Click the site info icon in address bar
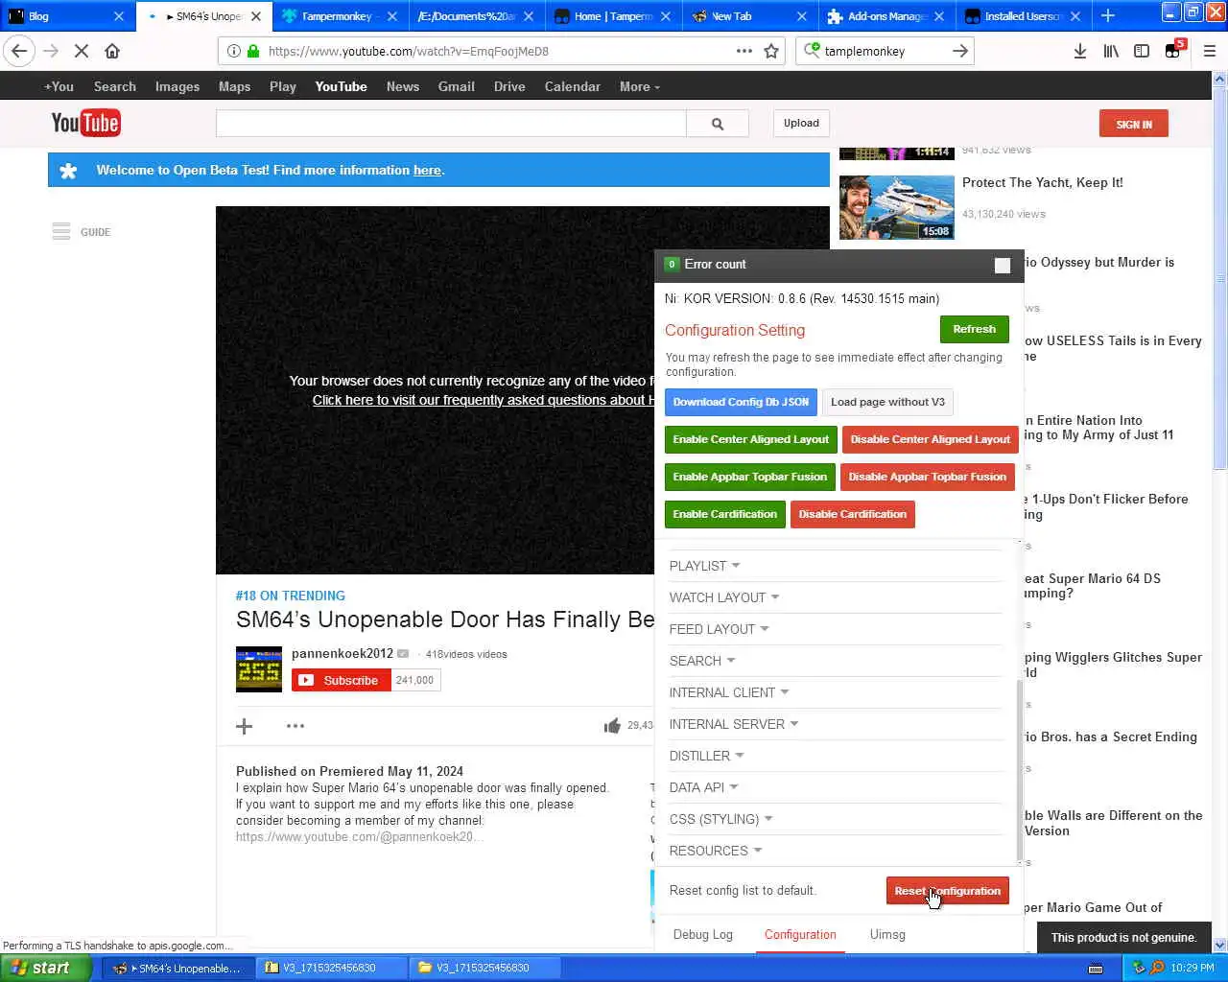This screenshot has width=1228, height=982. coord(233,51)
